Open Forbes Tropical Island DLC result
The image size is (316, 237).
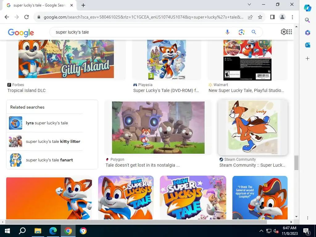pyautogui.click(x=27, y=90)
